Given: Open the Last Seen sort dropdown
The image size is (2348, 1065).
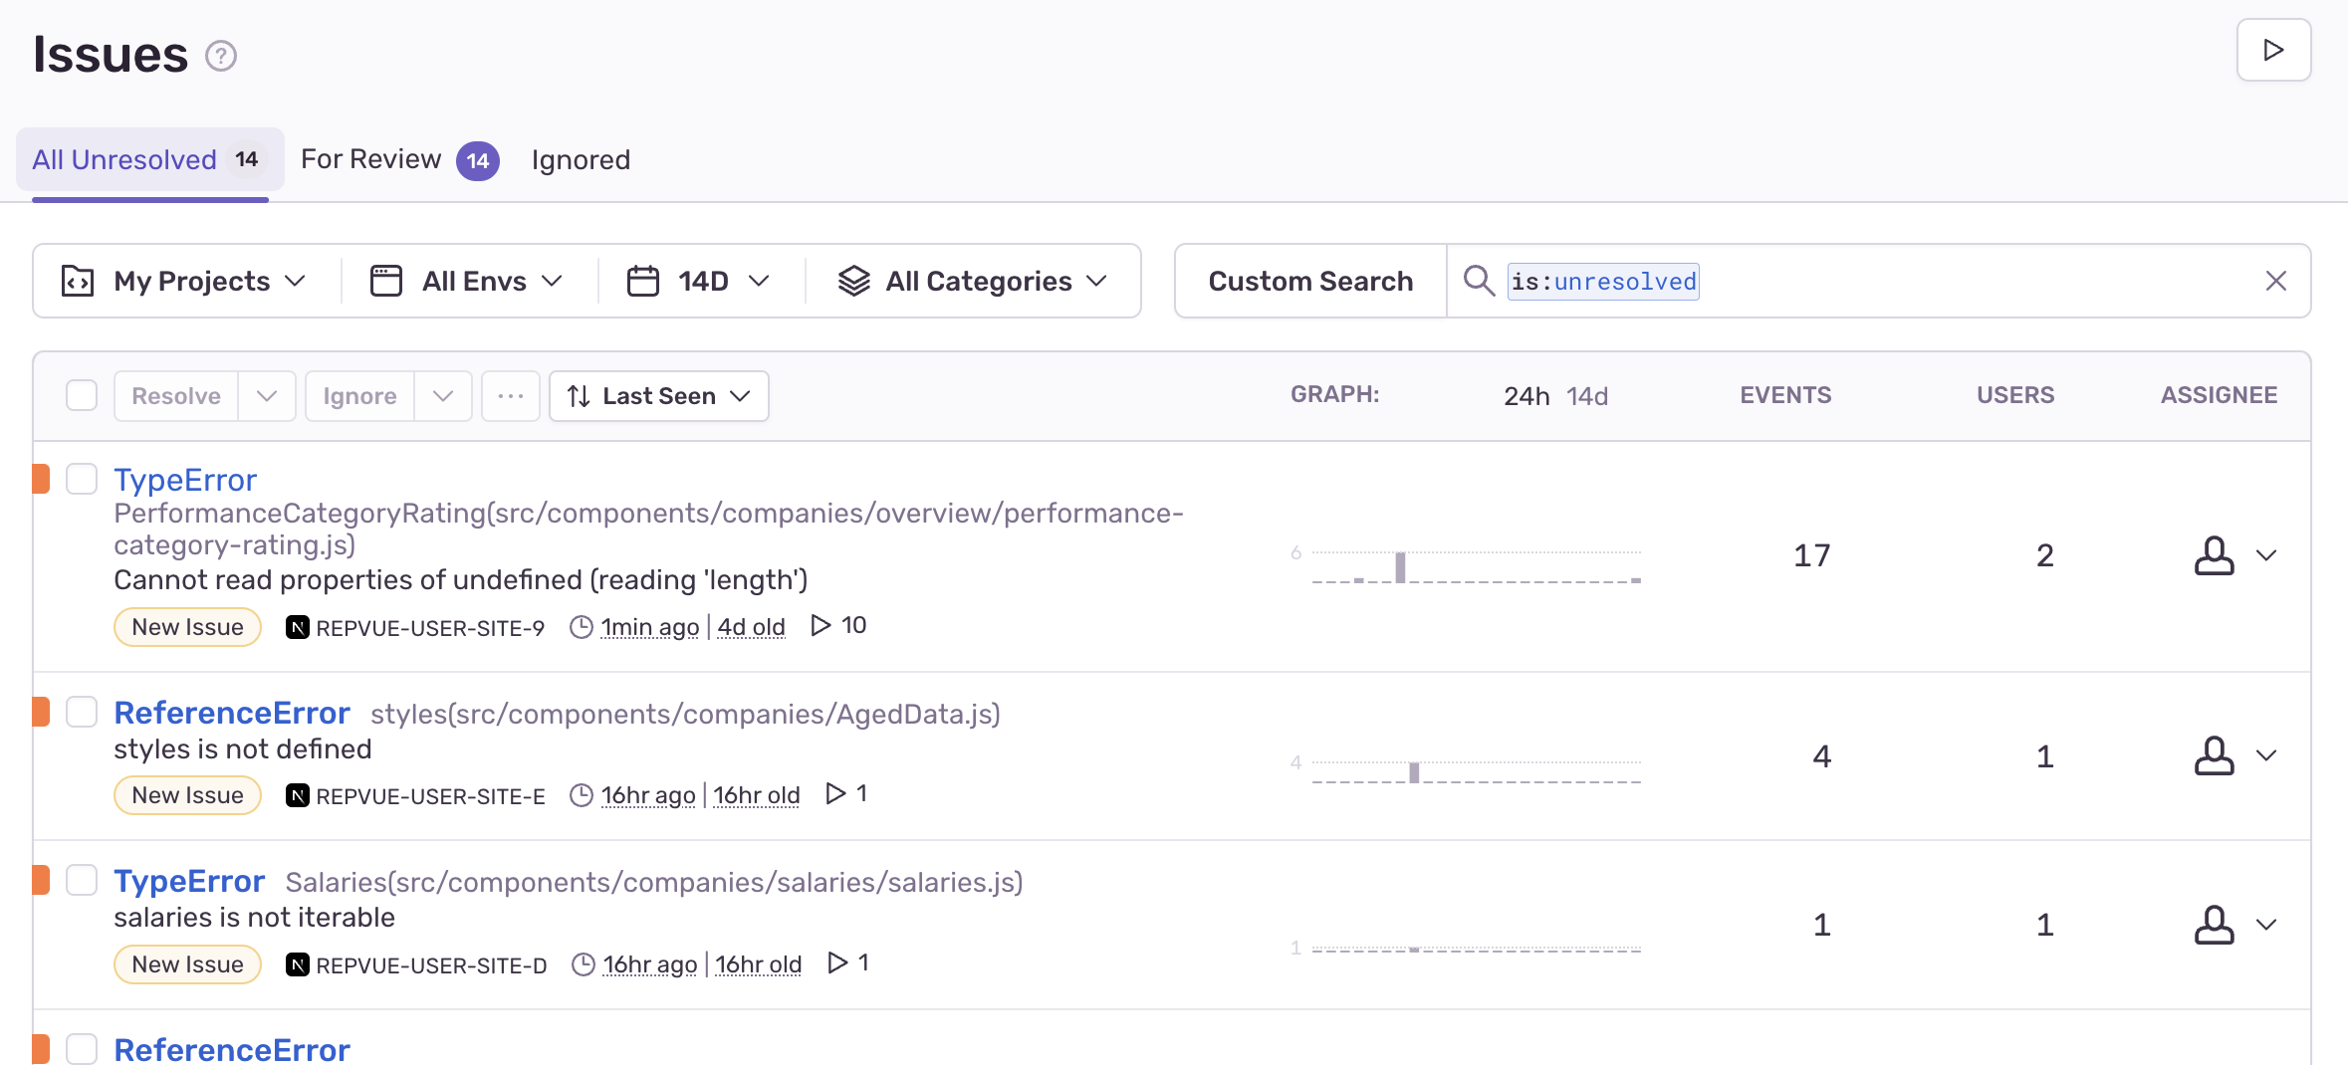Looking at the screenshot, I should tap(658, 395).
